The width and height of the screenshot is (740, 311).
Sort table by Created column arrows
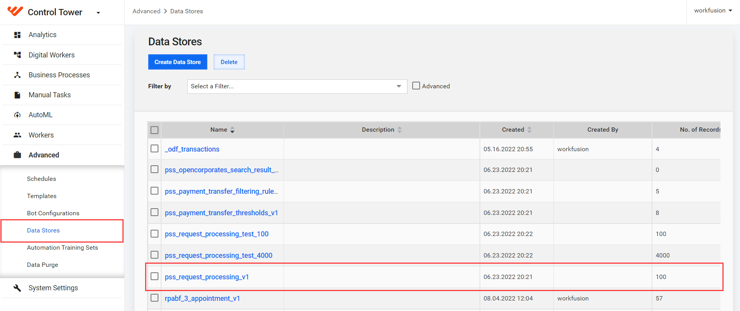[x=529, y=130]
